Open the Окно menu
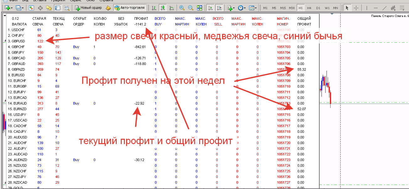The width and height of the screenshot is (409, 189). pyautogui.click(x=90, y=1)
